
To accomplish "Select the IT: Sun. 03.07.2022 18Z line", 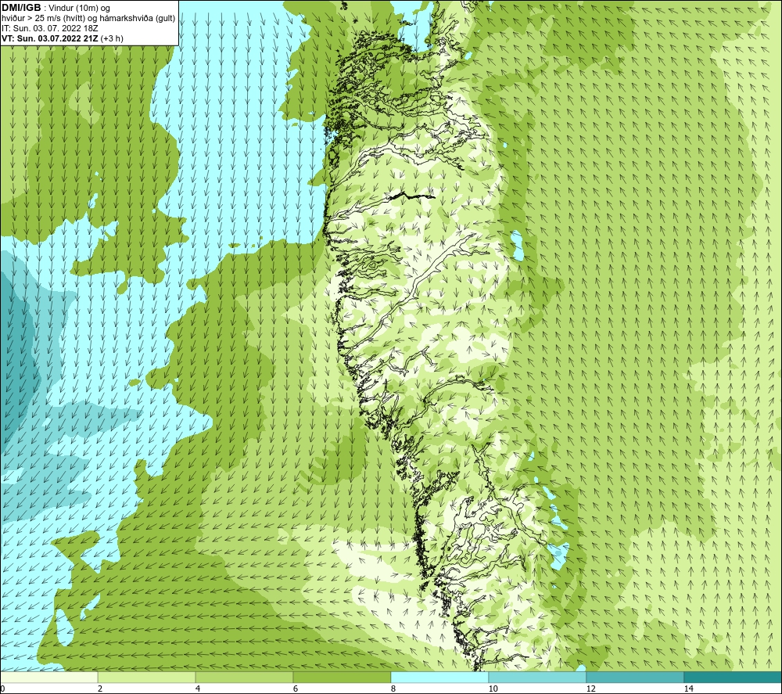I will tap(50, 28).
